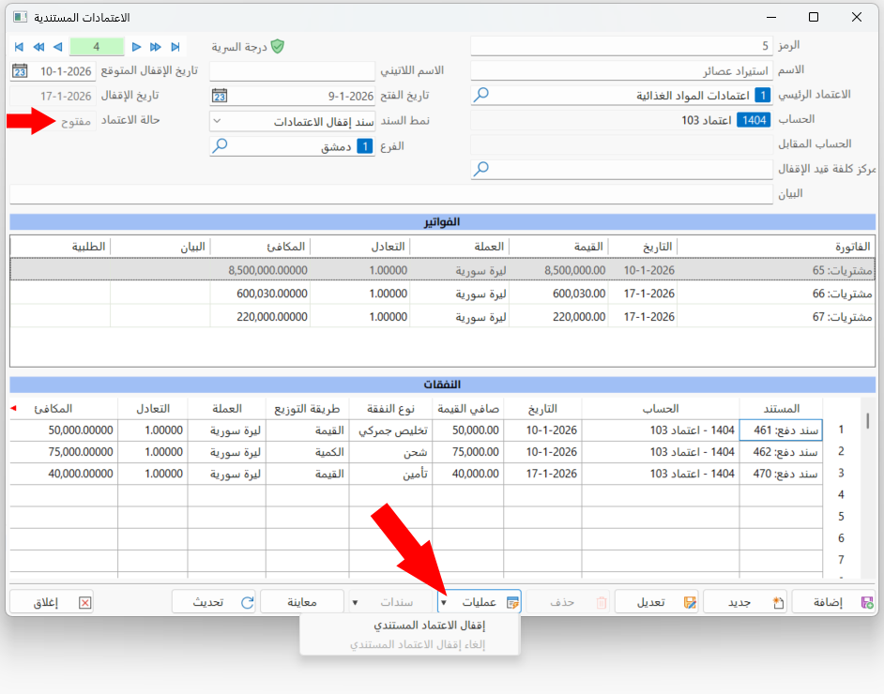Open the نمط السند combo box
Image resolution: width=884 pixels, height=694 pixels.
[x=292, y=121]
